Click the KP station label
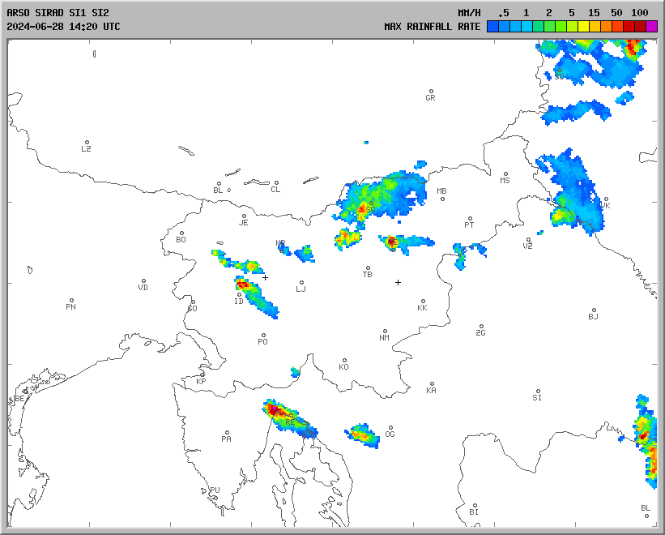Screen dimensions: 665x535 [x=201, y=382]
